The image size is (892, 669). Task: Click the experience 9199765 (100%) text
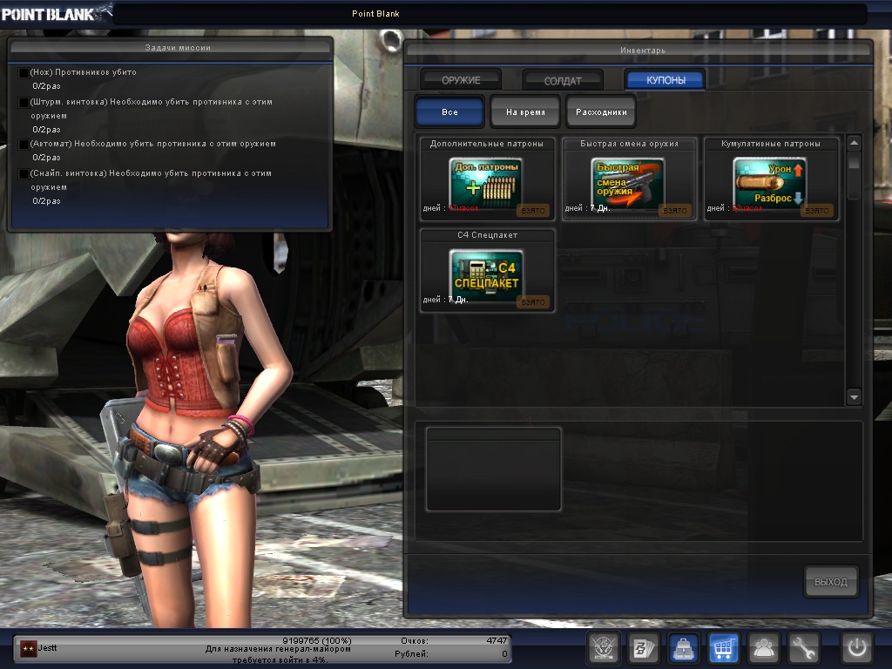(317, 640)
